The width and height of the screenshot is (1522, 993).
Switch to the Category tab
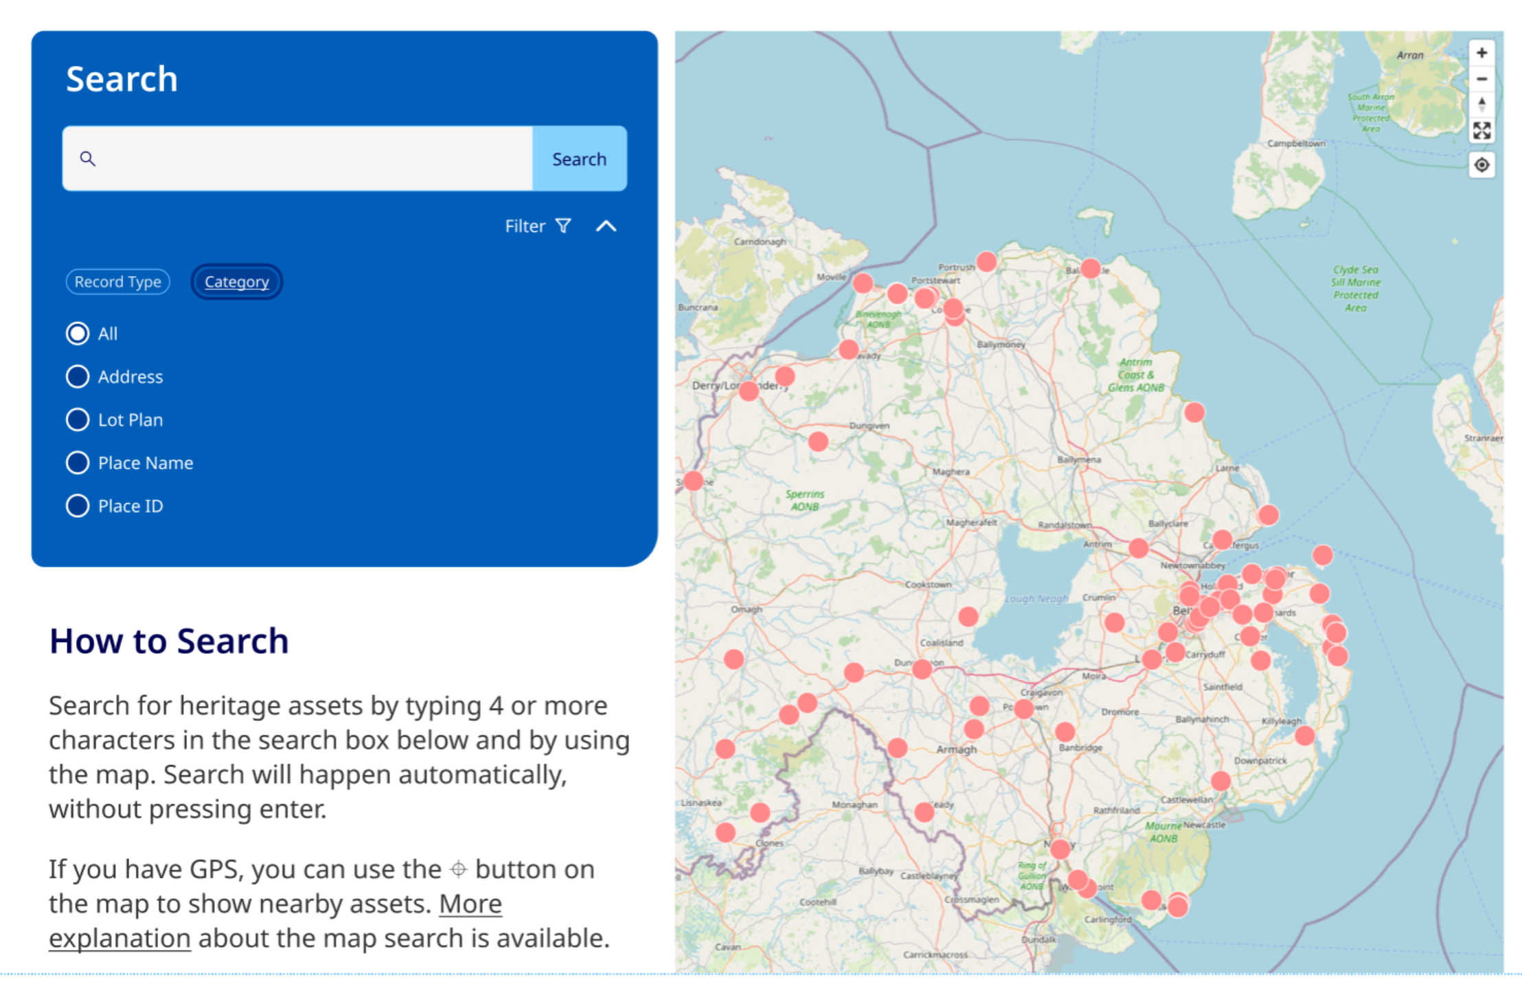pyautogui.click(x=236, y=282)
